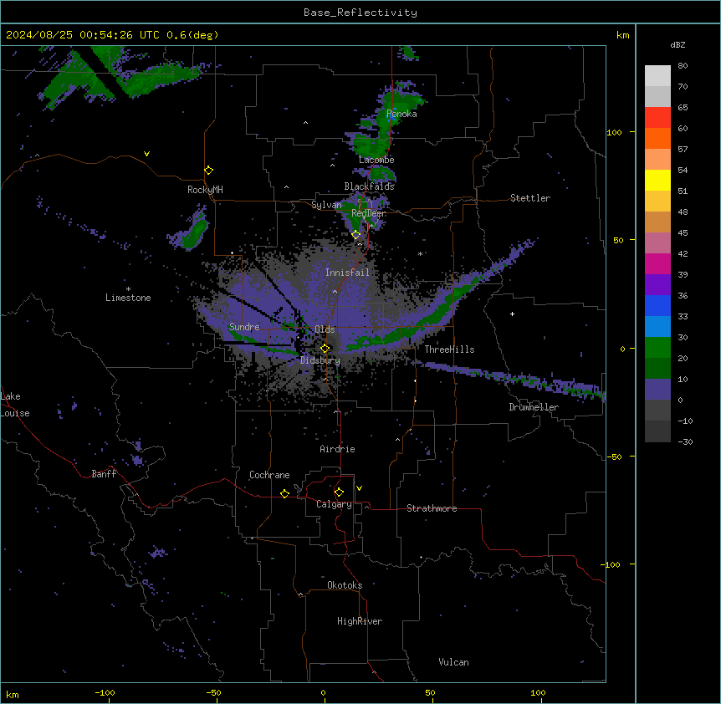Image resolution: width=721 pixels, height=704 pixels.
Task: Click the green 20 dBZ legend swatch
Action: [657, 348]
